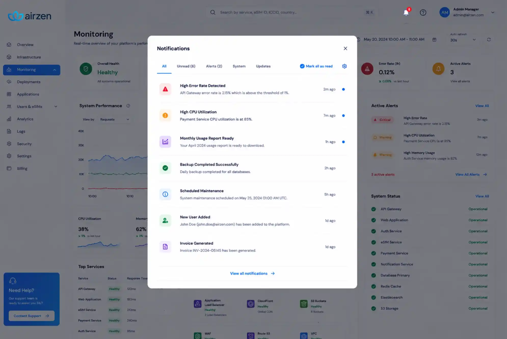Click the red alert icon for High Error Rate
Viewport: 507px width, 339px height.
point(165,89)
